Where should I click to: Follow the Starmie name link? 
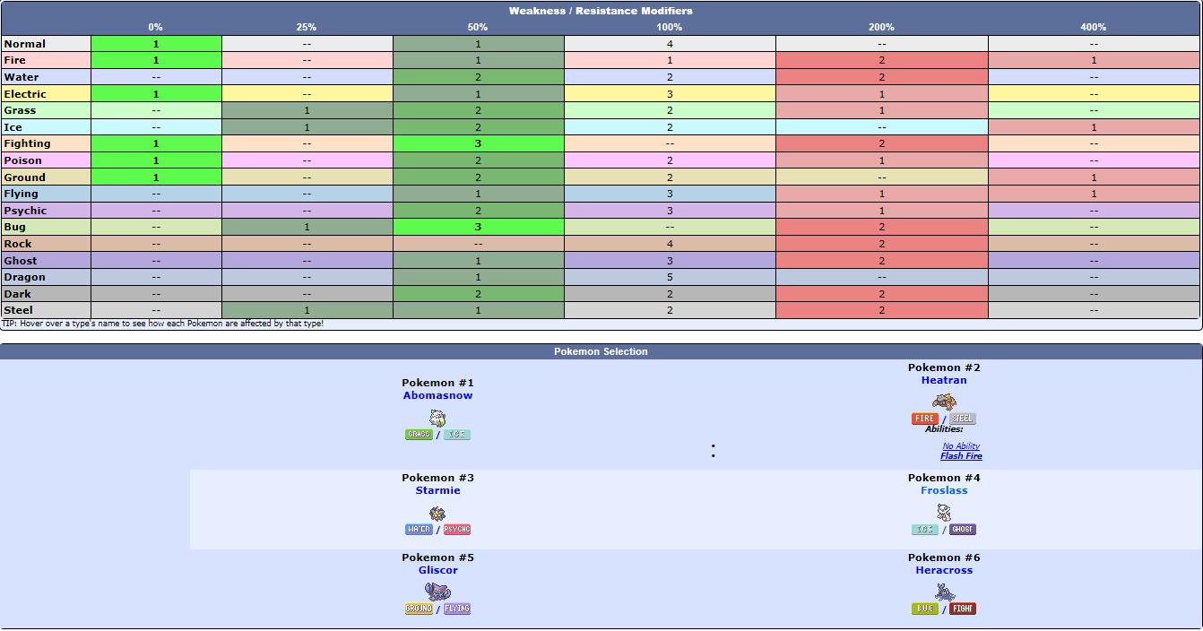pos(437,490)
